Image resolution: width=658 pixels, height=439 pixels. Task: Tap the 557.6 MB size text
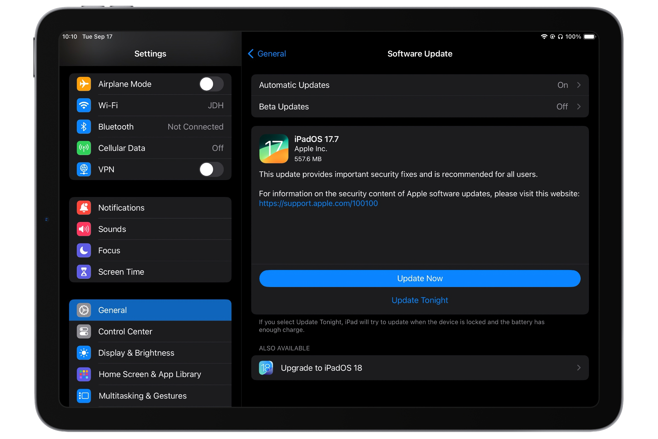click(308, 159)
